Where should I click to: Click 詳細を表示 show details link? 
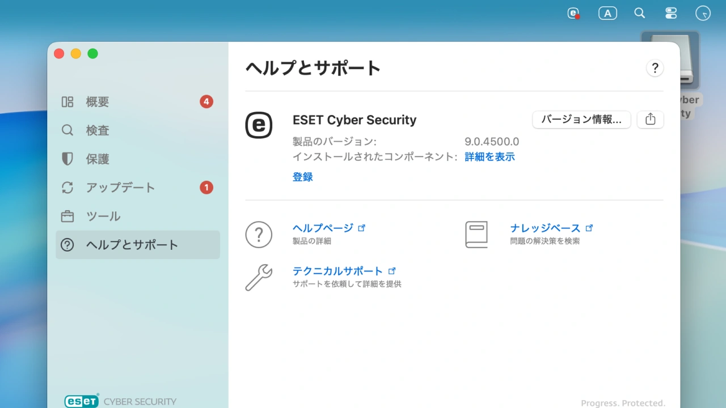point(489,157)
